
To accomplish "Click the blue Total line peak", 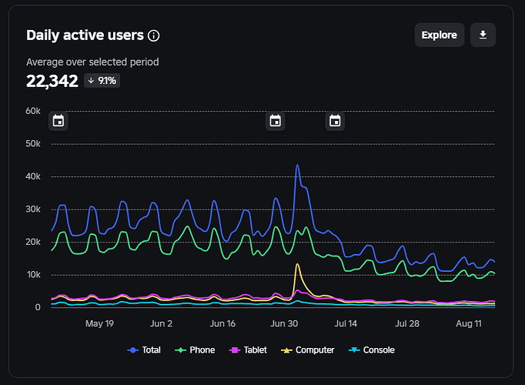I will (297, 166).
